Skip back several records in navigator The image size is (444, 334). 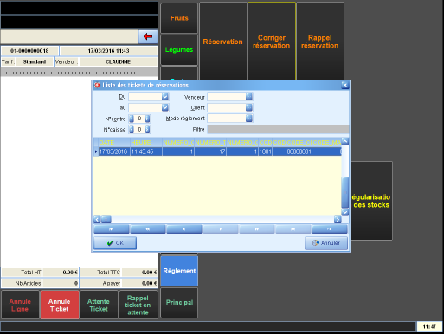point(148,229)
